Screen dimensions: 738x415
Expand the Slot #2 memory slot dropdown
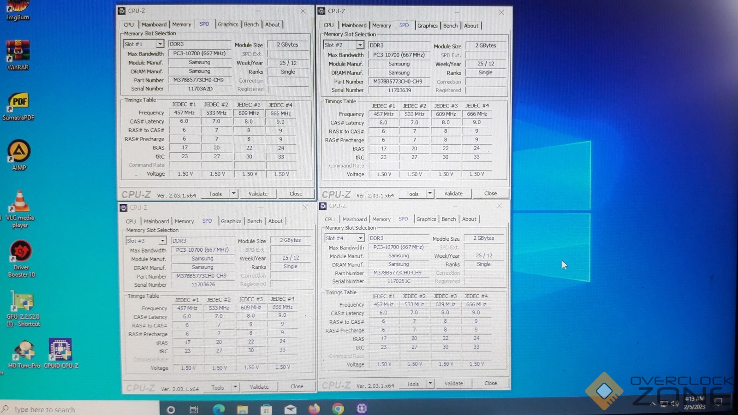point(360,45)
